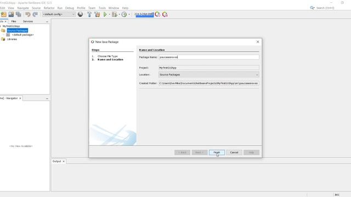This screenshot has height=197, width=351.
Task: Click the INS indicator in status bar
Action: (336, 195)
